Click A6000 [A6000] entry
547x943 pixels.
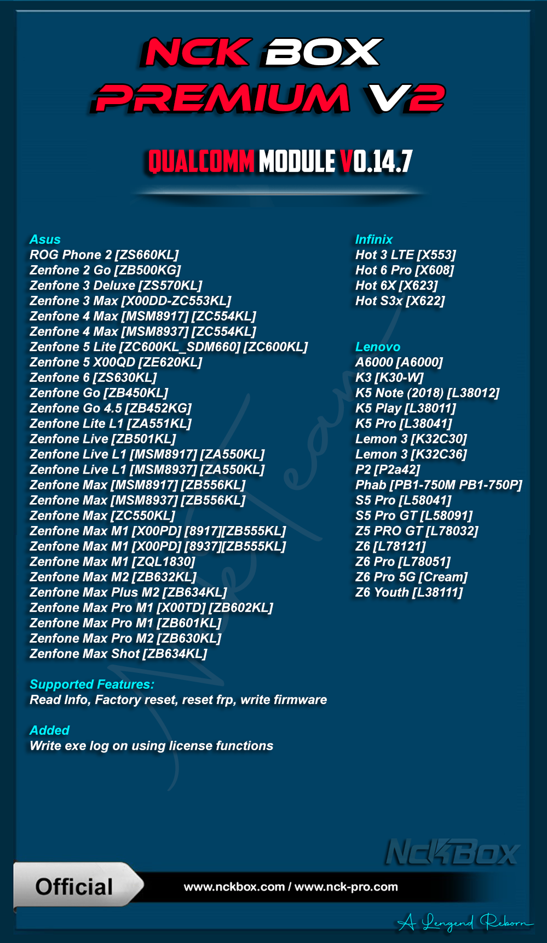(x=399, y=362)
